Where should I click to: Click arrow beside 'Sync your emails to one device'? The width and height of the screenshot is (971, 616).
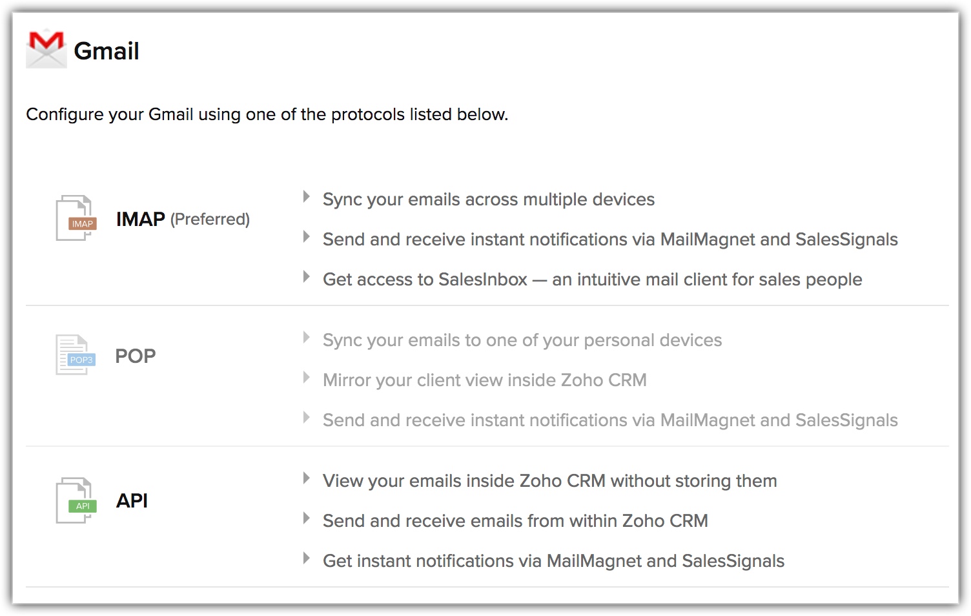[307, 338]
